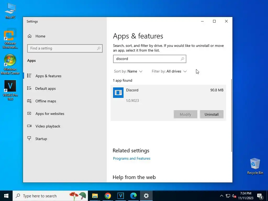The height and width of the screenshot is (201, 268).
Task: Click the Find a setting search box
Action: point(65,48)
